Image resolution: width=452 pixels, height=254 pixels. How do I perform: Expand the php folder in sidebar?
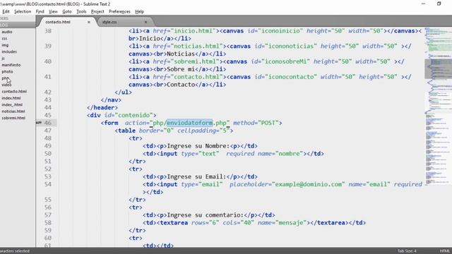[x=5, y=78]
